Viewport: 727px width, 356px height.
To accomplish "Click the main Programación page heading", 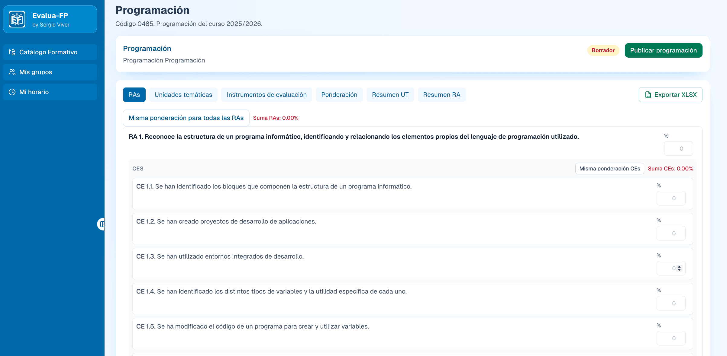I will coord(153,10).
